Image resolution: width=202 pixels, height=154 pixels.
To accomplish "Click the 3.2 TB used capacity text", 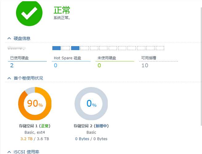I will pos(26,139).
